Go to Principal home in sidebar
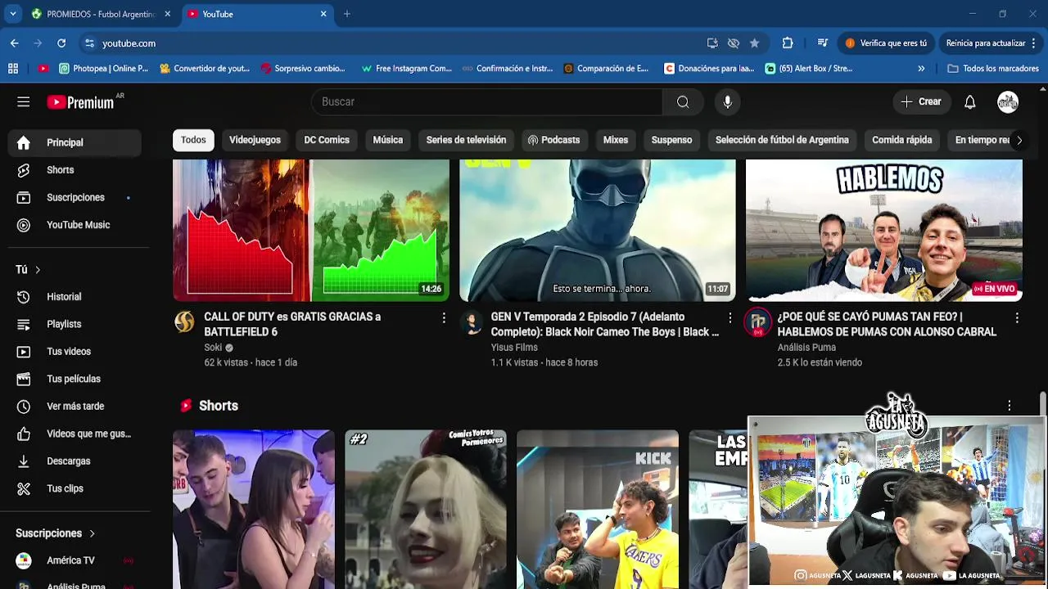This screenshot has height=589, width=1048. pos(75,142)
